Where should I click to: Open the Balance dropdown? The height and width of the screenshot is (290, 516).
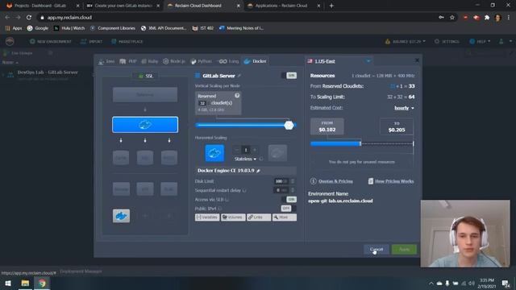coord(405,41)
